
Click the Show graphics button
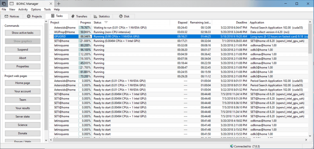(23, 41)
